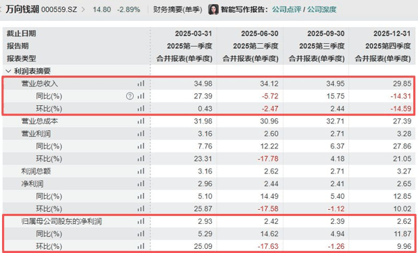This screenshot has height=253, width=418.
Task: Open the 公司深度 report link
Action: [322, 10]
